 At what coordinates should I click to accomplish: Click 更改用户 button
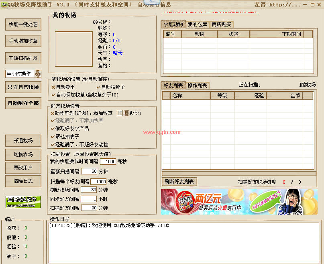coord(23,168)
